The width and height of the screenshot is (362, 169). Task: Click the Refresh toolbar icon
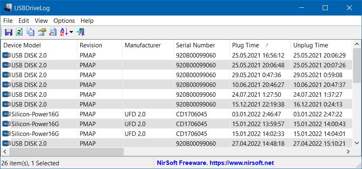click(x=19, y=32)
